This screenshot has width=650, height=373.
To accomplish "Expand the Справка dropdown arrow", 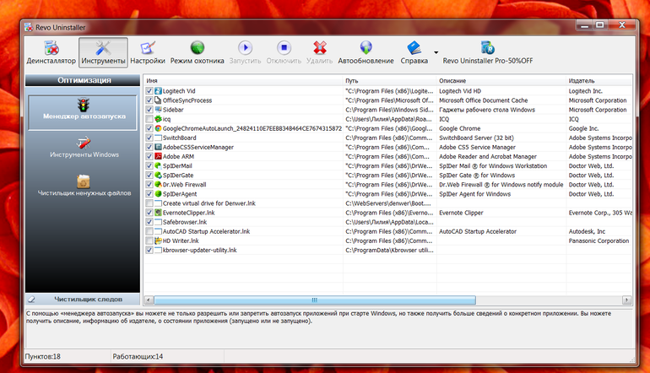I will tap(436, 52).
